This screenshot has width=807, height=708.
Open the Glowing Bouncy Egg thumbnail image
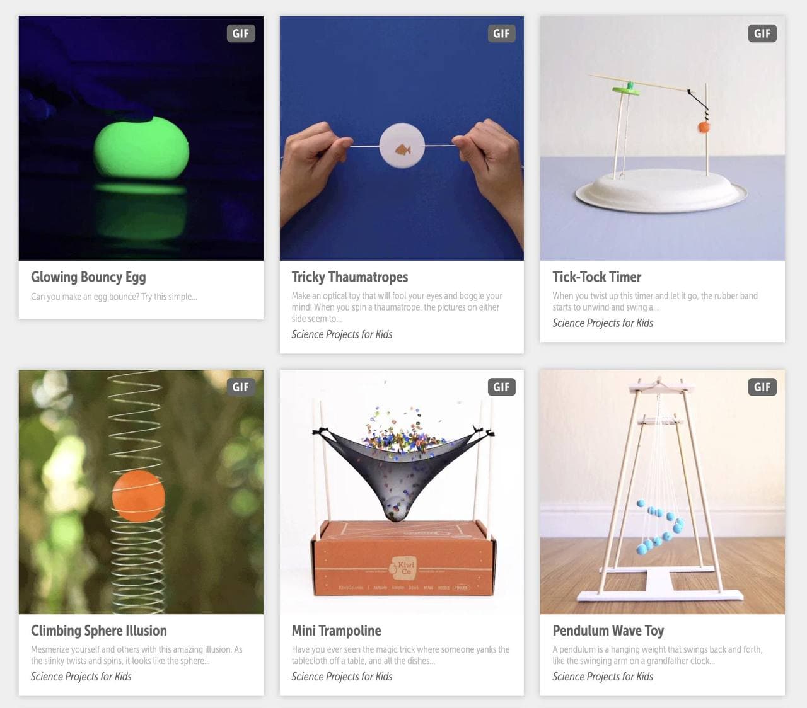coord(141,139)
